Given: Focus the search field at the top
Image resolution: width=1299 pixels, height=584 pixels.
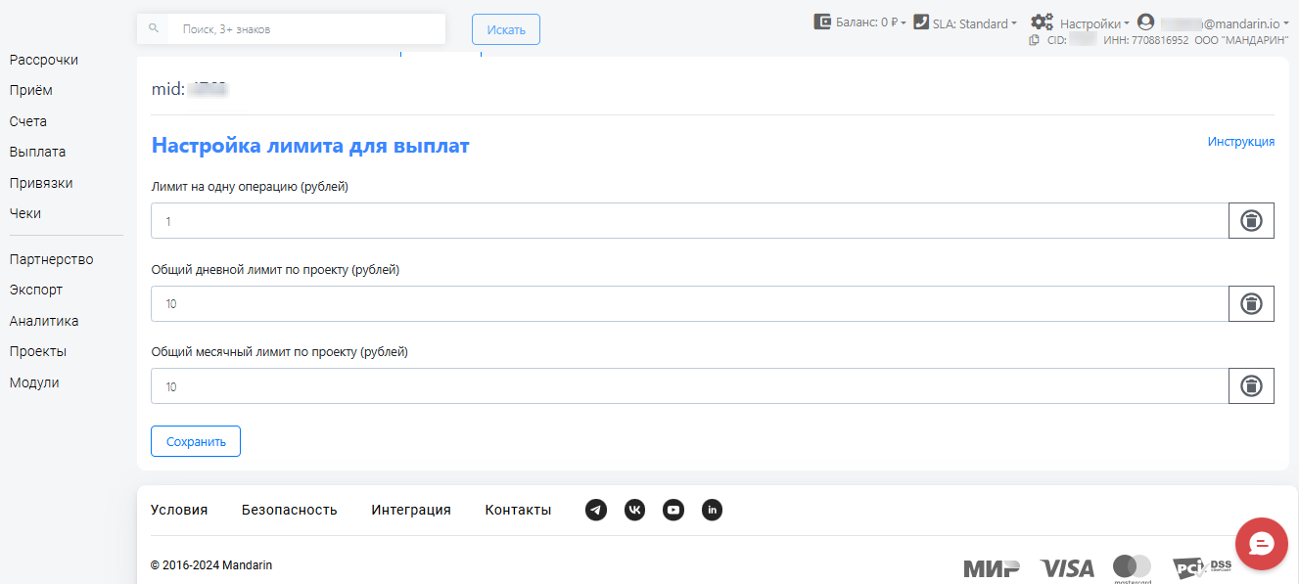Looking at the screenshot, I should tap(305, 29).
